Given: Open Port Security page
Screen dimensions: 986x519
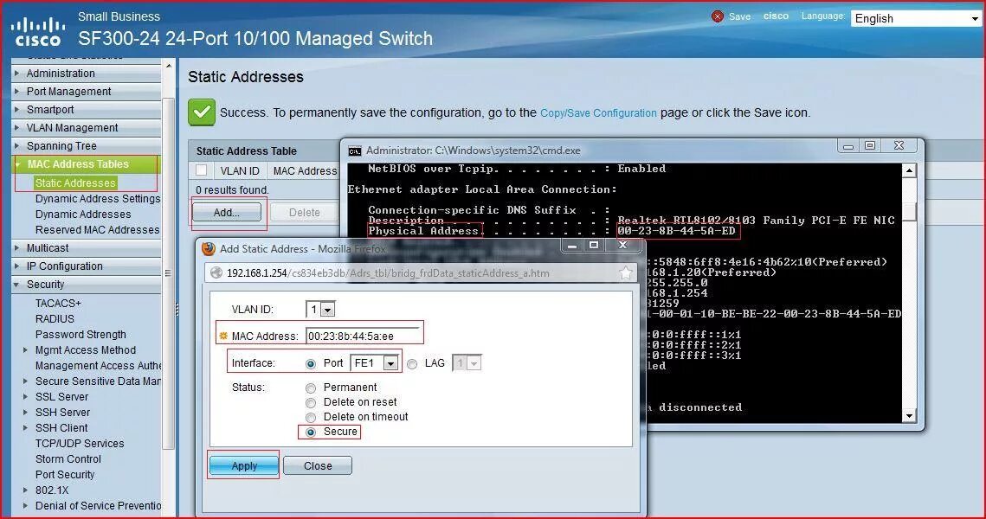Looking at the screenshot, I should tap(65, 474).
